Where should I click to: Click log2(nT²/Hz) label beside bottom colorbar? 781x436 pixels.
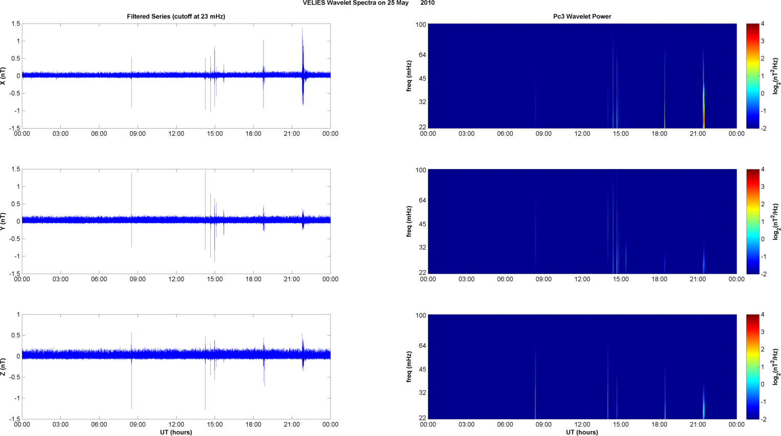(776, 367)
